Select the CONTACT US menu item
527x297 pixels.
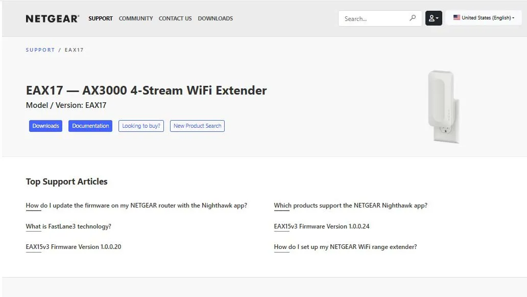[175, 18]
